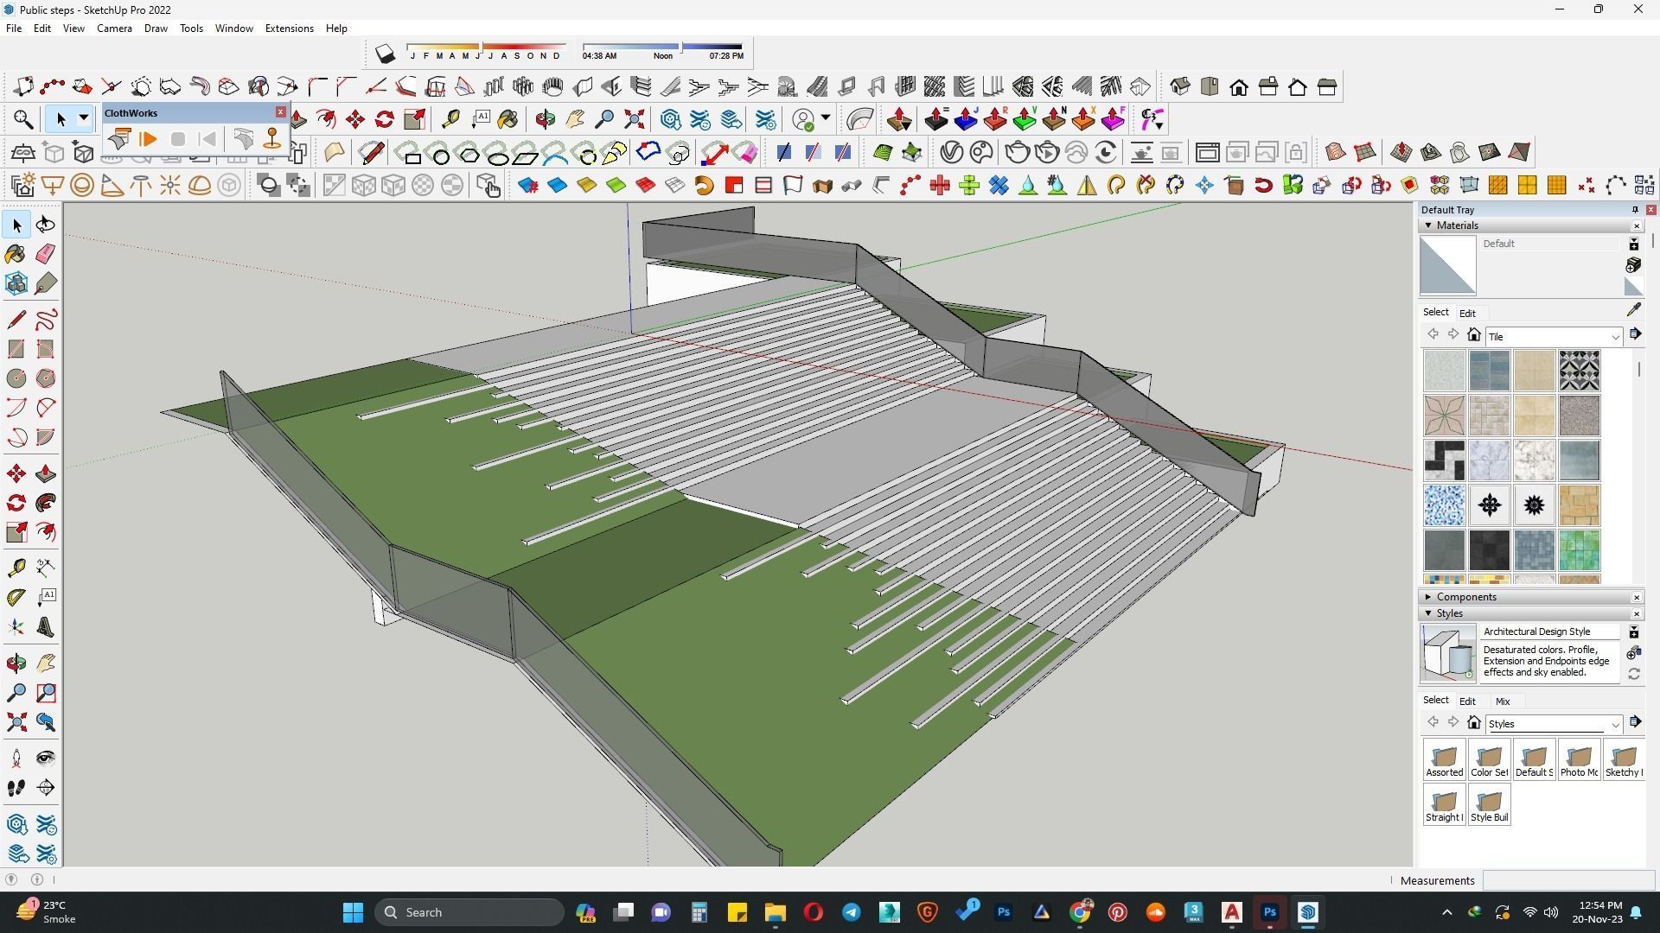The width and height of the screenshot is (1660, 933).
Task: Choose the Orbit camera tool
Action: [x=16, y=663]
